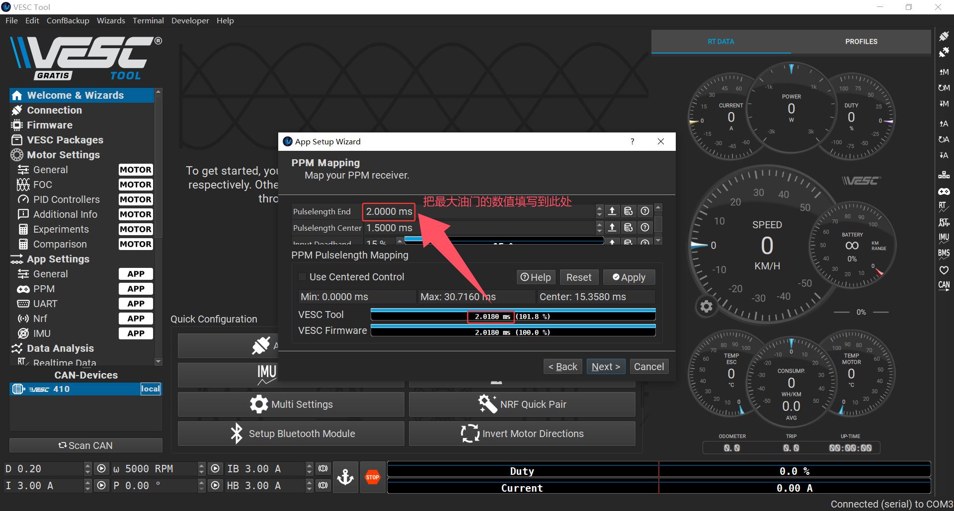Expand the Motor Settings tree section
Screen dimensions: 954x511
[63, 155]
